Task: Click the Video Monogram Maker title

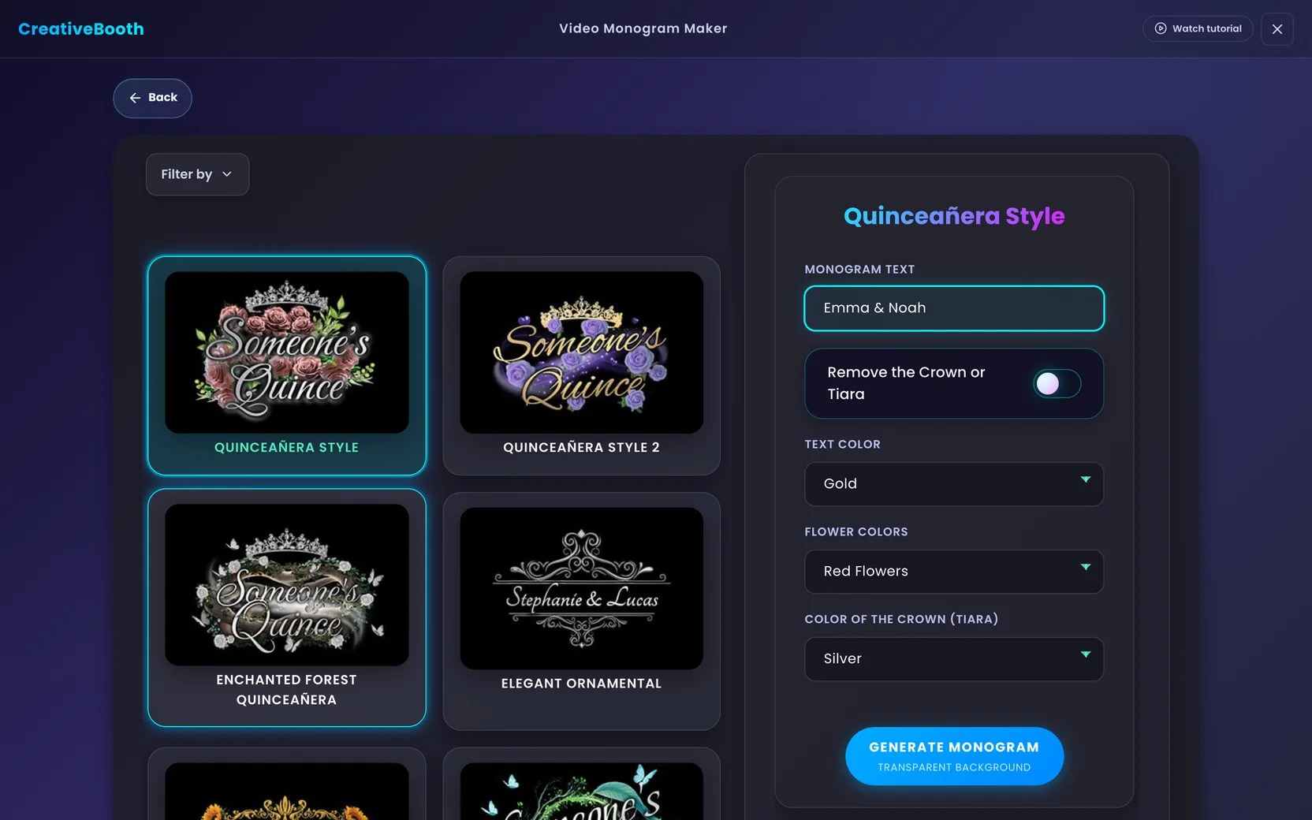Action: coord(643,28)
